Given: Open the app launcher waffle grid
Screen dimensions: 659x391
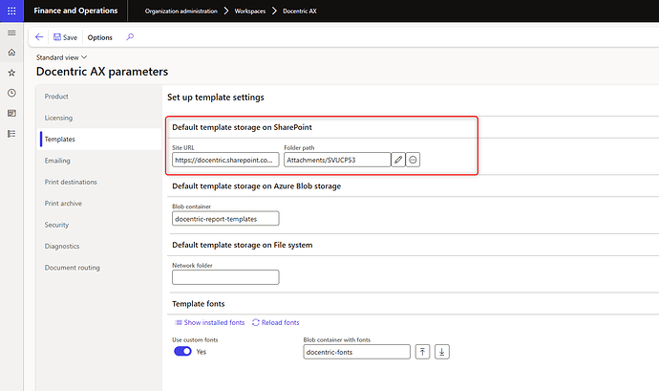Looking at the screenshot, I should pyautogui.click(x=11, y=11).
